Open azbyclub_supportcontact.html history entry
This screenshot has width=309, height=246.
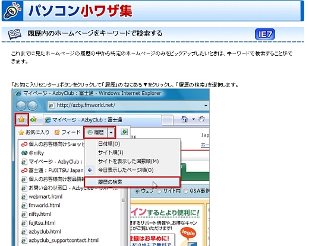(x=60, y=240)
